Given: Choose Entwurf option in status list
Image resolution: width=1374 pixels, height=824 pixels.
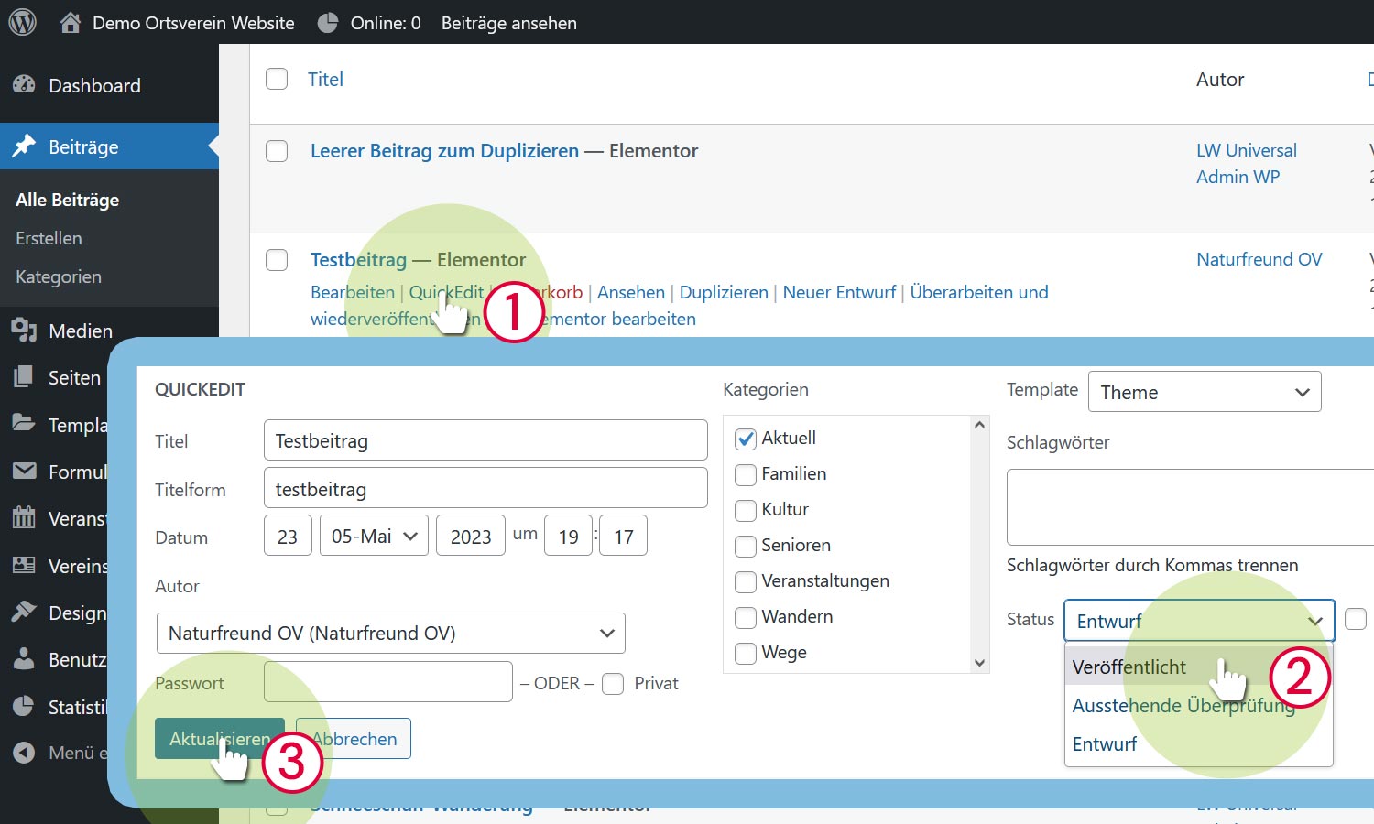Looking at the screenshot, I should point(1199,743).
